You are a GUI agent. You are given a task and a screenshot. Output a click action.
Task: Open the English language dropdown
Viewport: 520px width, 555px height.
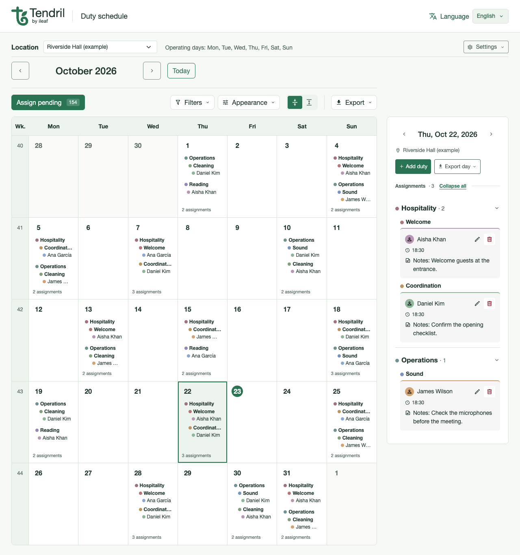[490, 16]
